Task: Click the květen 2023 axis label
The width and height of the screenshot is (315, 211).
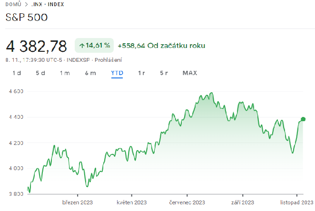Action: (132, 202)
